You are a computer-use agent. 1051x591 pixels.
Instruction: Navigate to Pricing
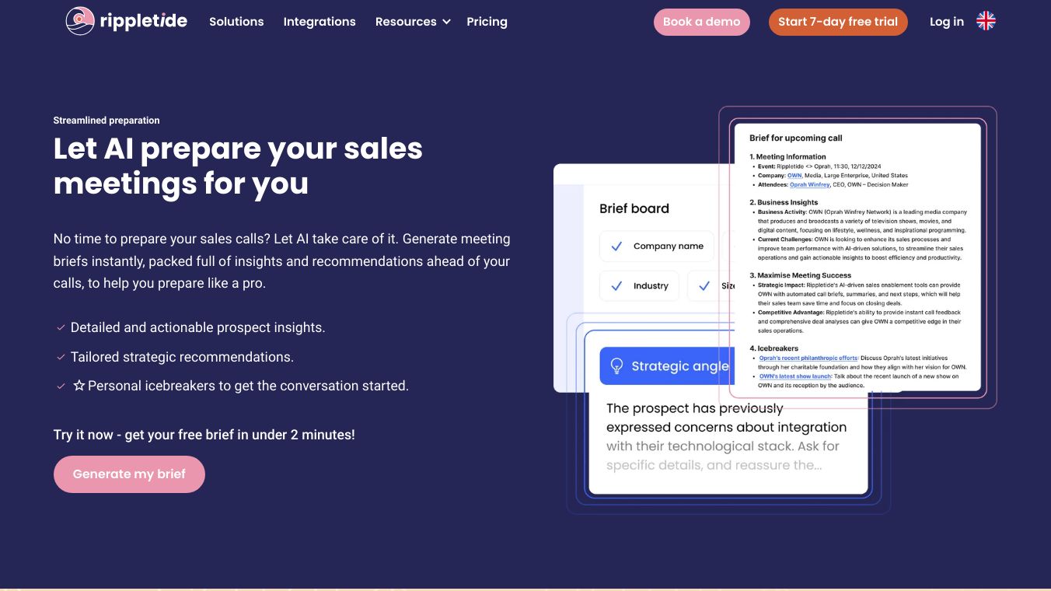point(487,22)
